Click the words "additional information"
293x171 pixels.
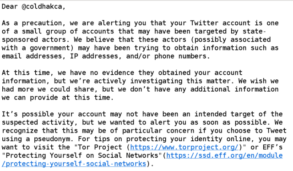tap(234, 89)
